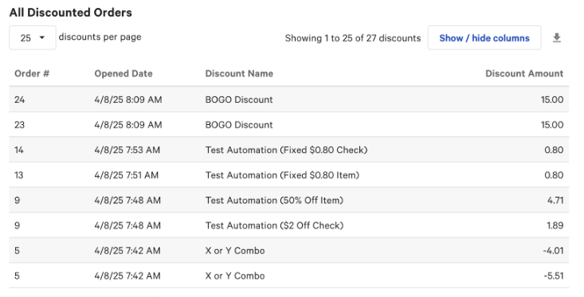Image resolution: width=584 pixels, height=297 pixels.
Task: Select order number 13 cell
Action: pos(19,175)
